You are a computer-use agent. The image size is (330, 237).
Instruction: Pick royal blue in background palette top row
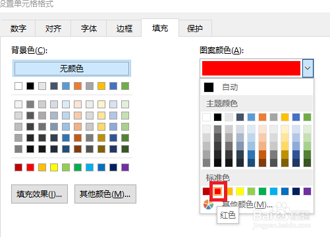113,86
